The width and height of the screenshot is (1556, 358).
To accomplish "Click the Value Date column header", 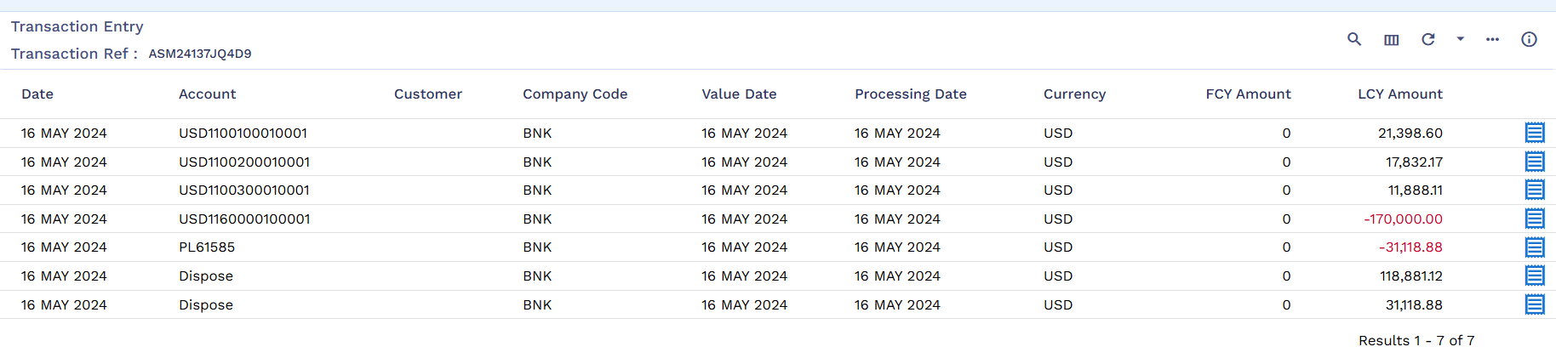I will tap(739, 94).
